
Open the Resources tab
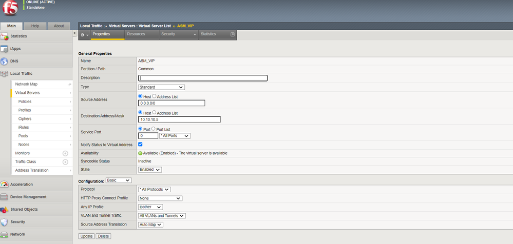pos(142,34)
